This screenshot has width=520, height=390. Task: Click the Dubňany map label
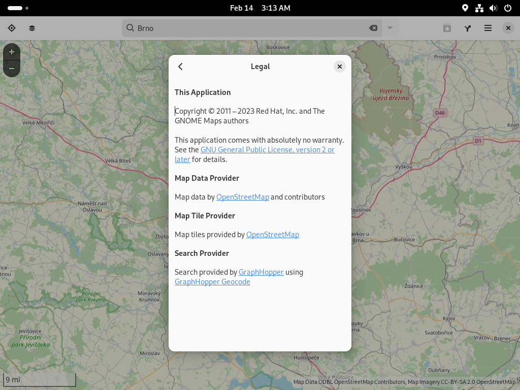(x=439, y=370)
